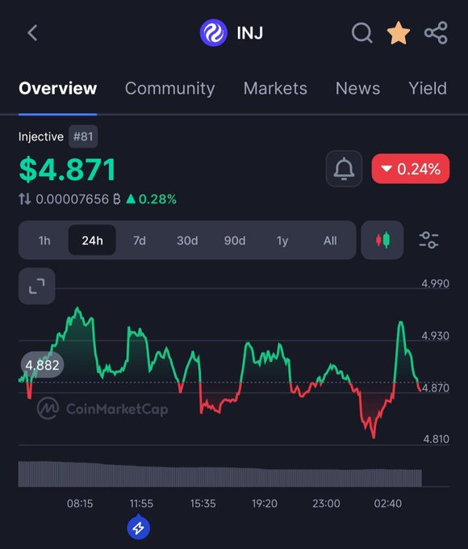
Task: Select the Overview tab
Action: pyautogui.click(x=58, y=88)
